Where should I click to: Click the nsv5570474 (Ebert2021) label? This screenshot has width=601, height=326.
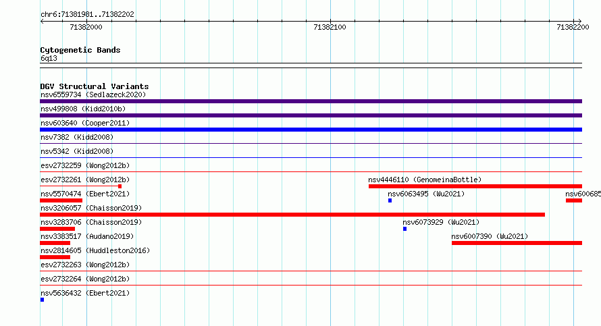85,194
